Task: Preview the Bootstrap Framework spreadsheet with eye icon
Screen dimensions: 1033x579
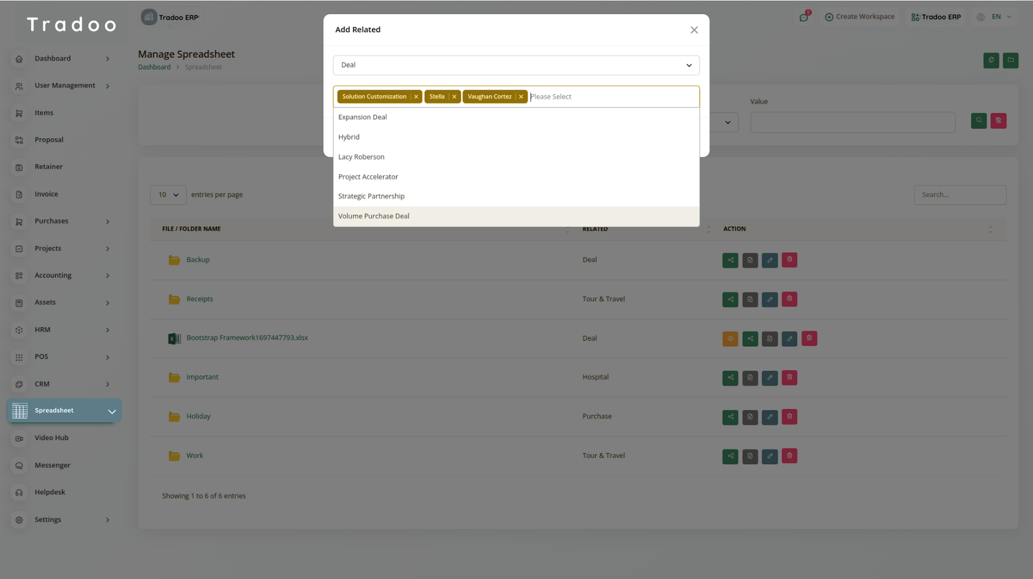Action: 730,339
